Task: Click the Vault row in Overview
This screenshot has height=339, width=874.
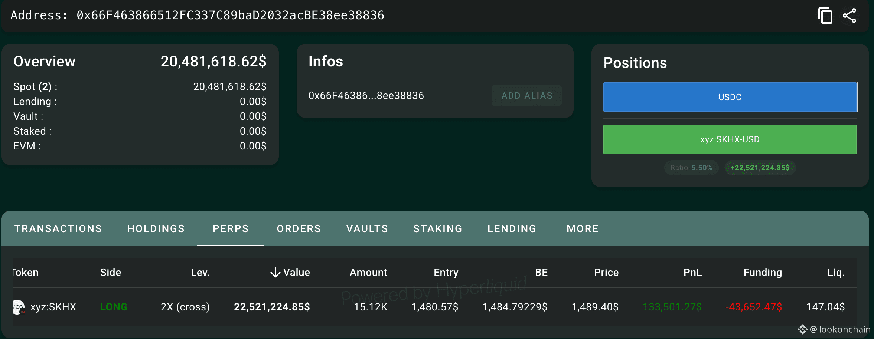Action: pyautogui.click(x=140, y=116)
